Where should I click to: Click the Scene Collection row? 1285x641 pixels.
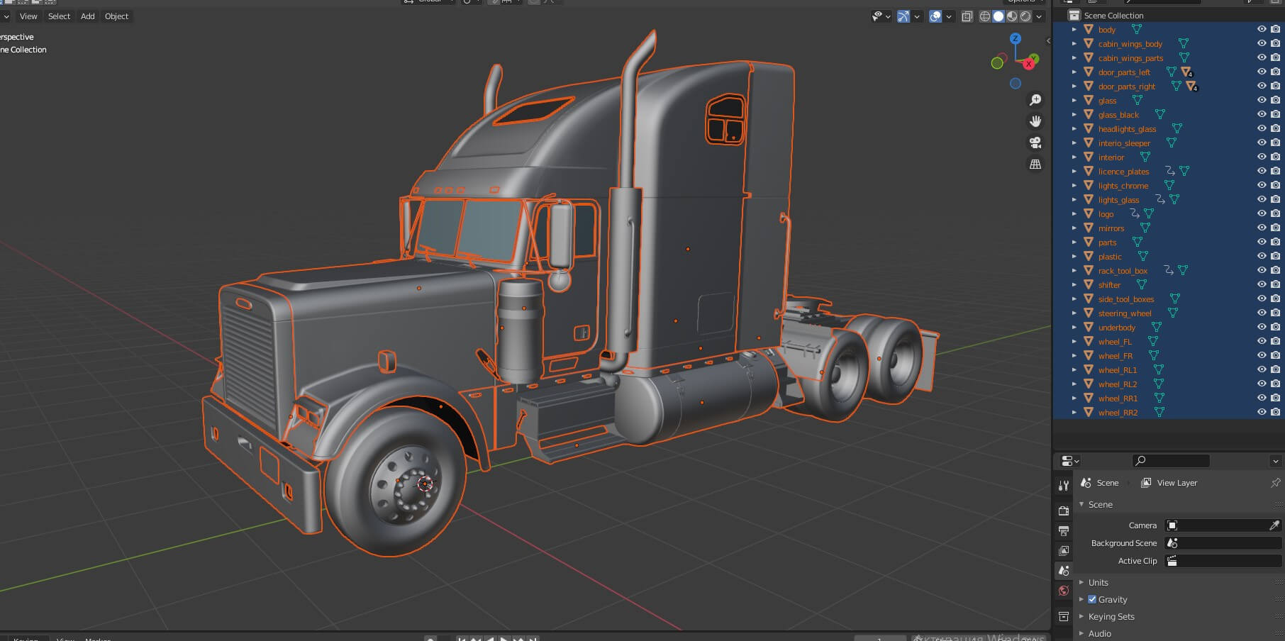1169,15
